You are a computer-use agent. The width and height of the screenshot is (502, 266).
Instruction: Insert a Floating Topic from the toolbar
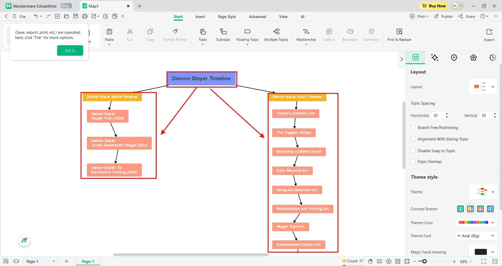247,35
